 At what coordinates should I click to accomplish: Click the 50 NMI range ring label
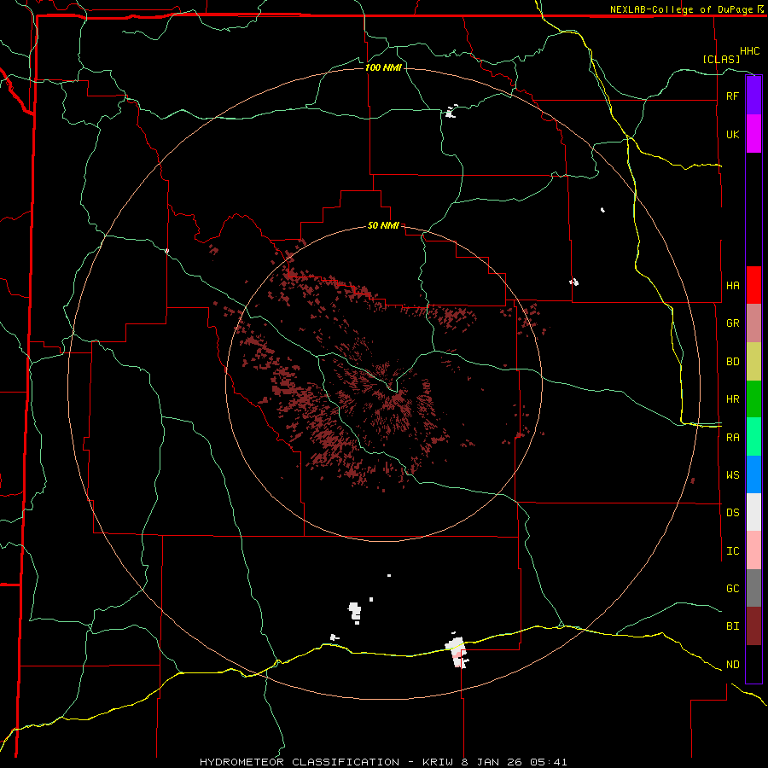pos(383,226)
